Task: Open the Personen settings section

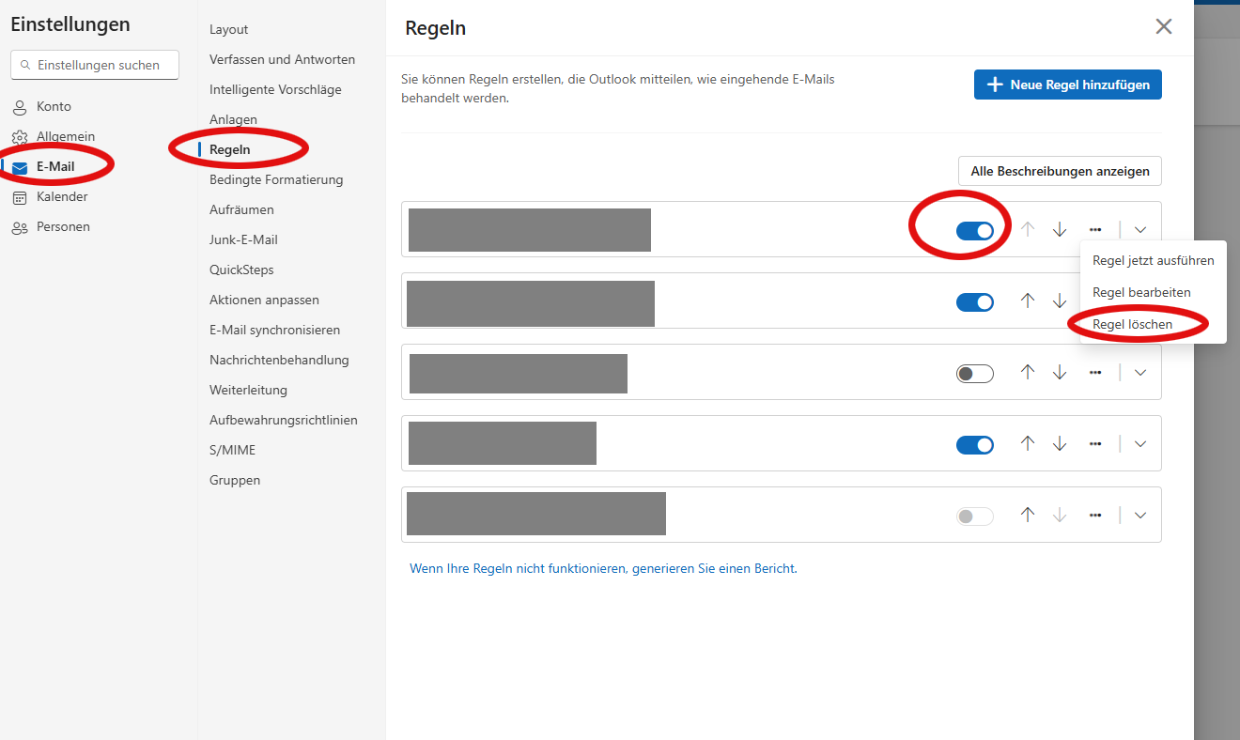Action: point(63,227)
